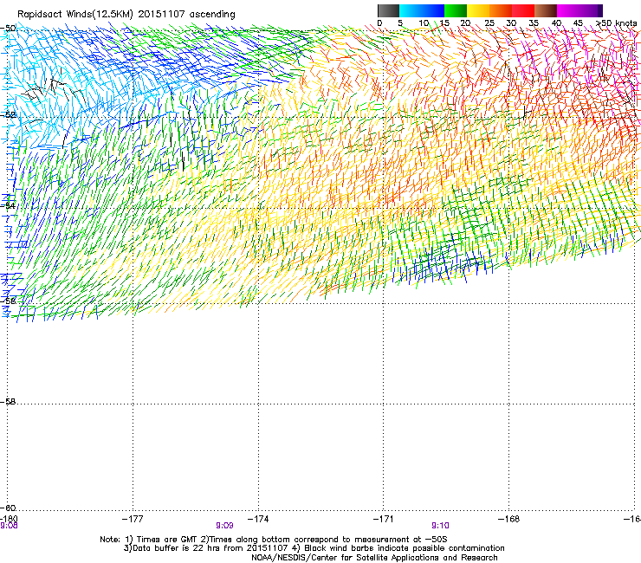Image resolution: width=641 pixels, height=563 pixels.
Task: Click the brown 35-40 knots color segment
Action: [x=546, y=10]
